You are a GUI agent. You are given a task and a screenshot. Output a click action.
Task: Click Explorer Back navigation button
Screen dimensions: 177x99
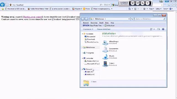83,19
